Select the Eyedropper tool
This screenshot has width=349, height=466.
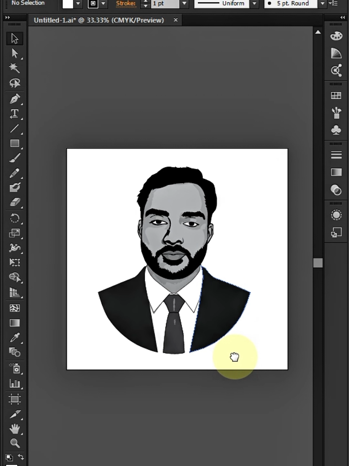14,337
